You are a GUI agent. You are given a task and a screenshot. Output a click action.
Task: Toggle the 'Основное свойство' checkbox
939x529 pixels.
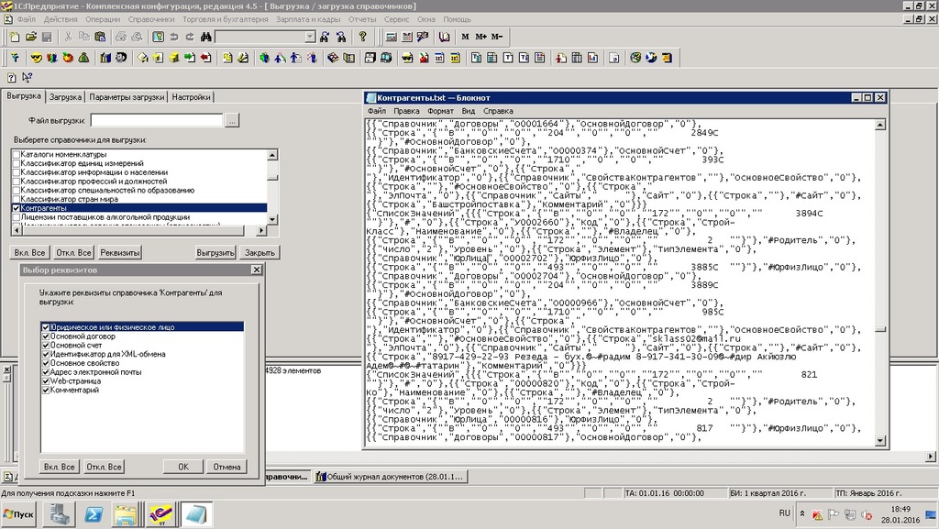pyautogui.click(x=46, y=363)
